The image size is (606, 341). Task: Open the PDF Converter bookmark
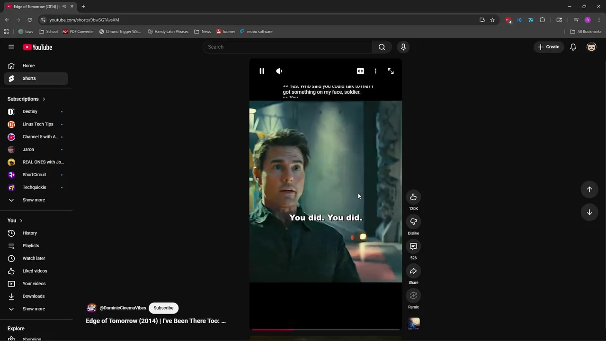78,32
